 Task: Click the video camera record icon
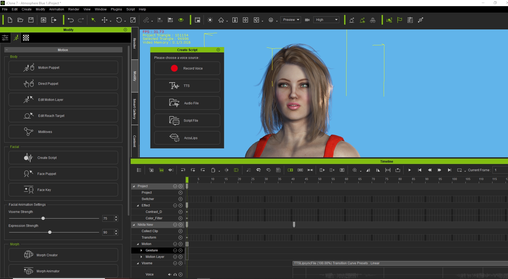click(x=307, y=20)
